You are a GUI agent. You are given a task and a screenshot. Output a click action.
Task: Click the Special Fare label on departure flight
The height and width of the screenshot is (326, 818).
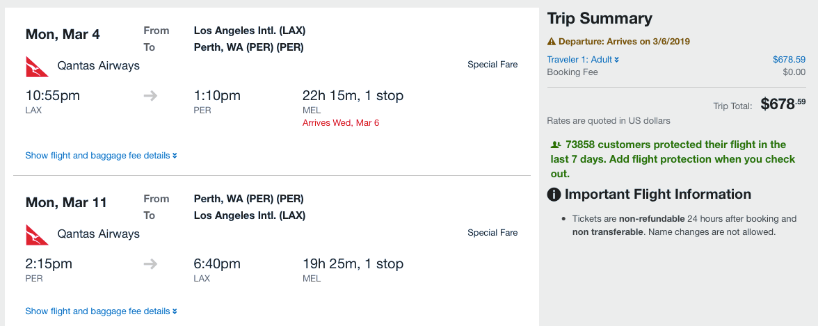coord(492,65)
